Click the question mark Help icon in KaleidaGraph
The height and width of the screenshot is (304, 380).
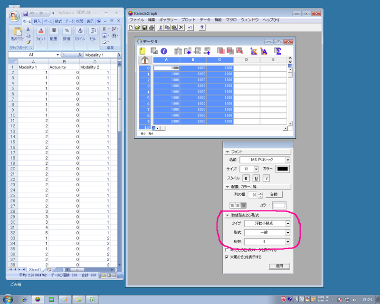click(201, 28)
